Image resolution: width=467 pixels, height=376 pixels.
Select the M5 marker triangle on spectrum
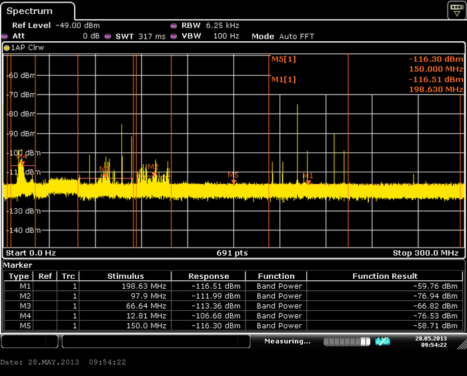tap(233, 182)
